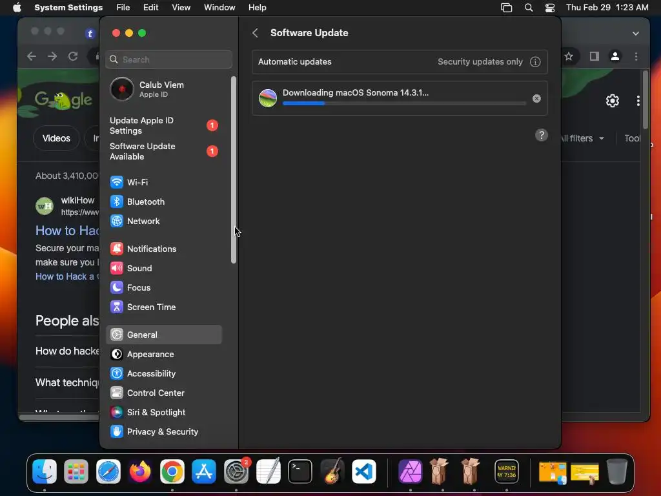Open the System Settings app menu
Screen dimensions: 661x496
(x=68, y=8)
